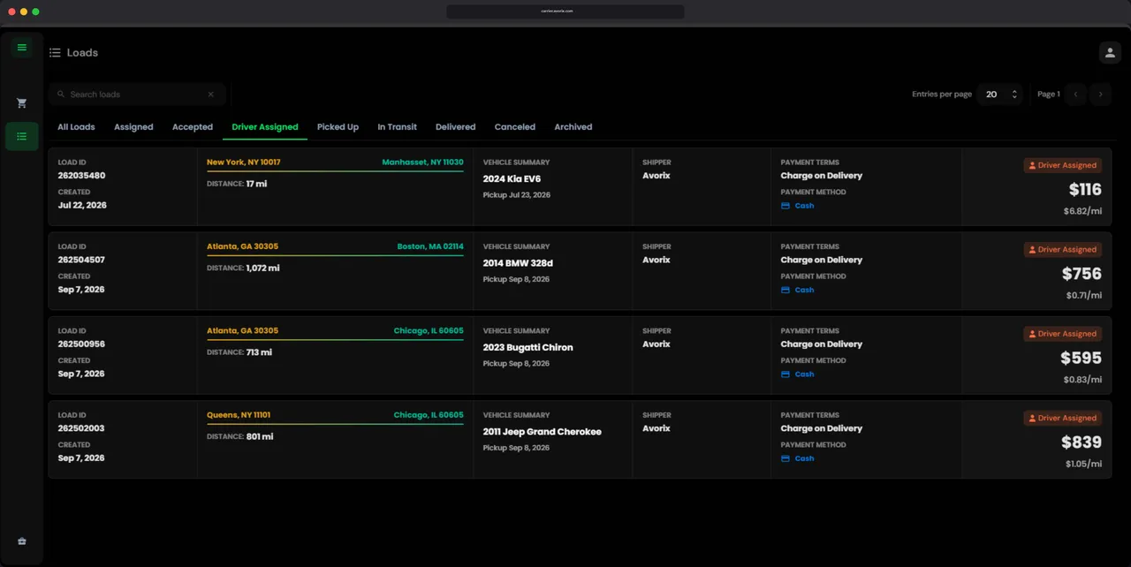The width and height of the screenshot is (1131, 567).
Task: Click Driver Assigned badge on $756 load
Action: (1062, 250)
